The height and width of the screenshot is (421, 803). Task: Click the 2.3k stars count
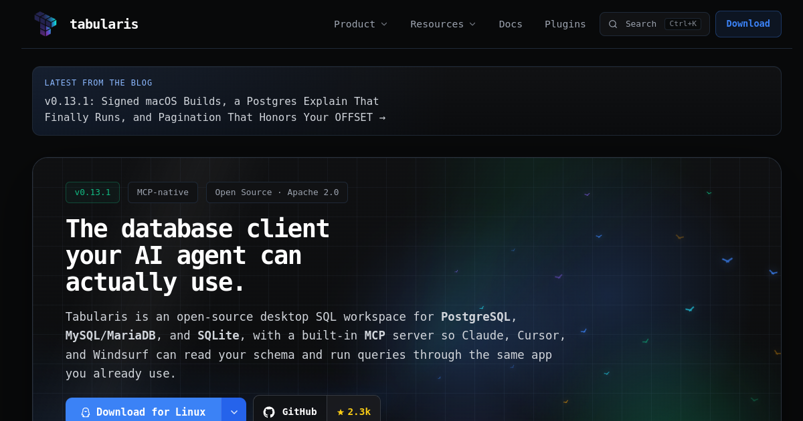(x=359, y=412)
